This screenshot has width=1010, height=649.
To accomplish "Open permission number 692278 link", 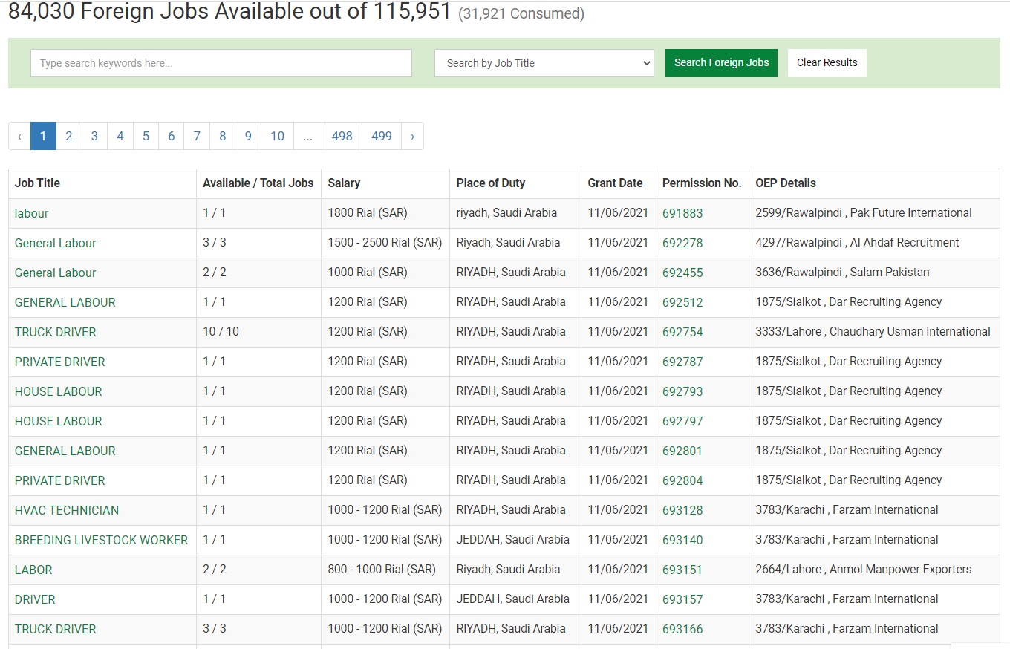I will 682,243.
